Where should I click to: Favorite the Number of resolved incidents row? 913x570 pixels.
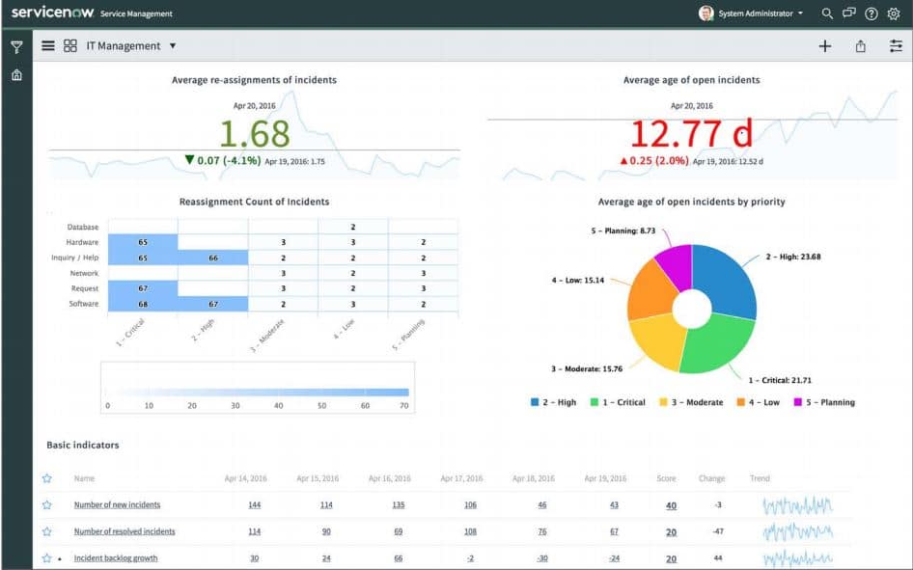tap(45, 531)
